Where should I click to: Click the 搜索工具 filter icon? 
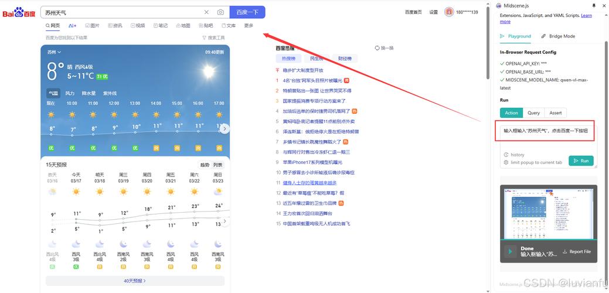coord(205,38)
